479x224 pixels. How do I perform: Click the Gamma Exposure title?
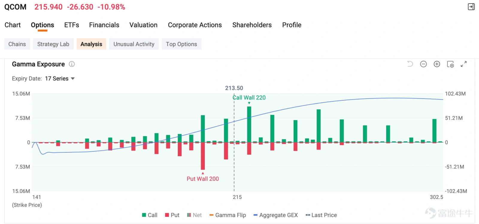pos(38,64)
